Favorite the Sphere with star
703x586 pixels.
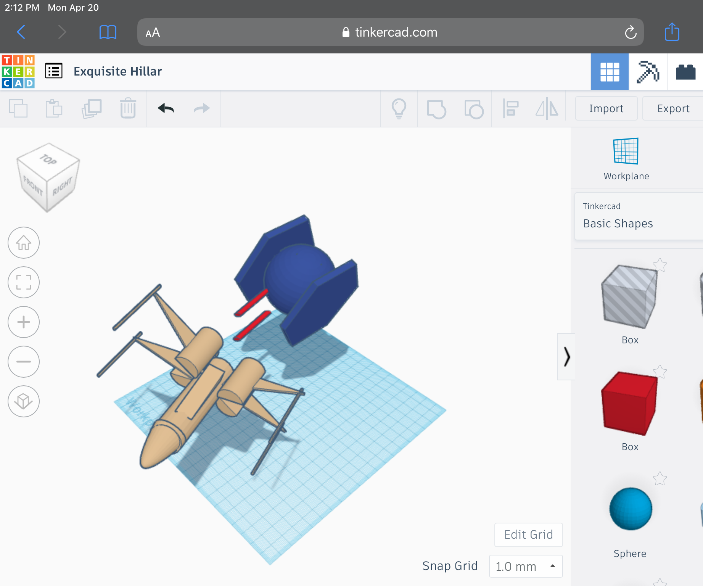pyautogui.click(x=660, y=478)
